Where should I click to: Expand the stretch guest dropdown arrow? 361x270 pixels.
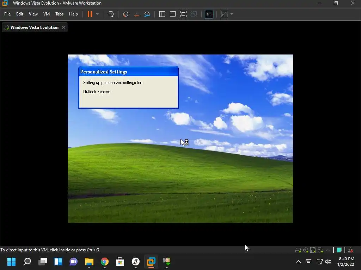pos(232,14)
